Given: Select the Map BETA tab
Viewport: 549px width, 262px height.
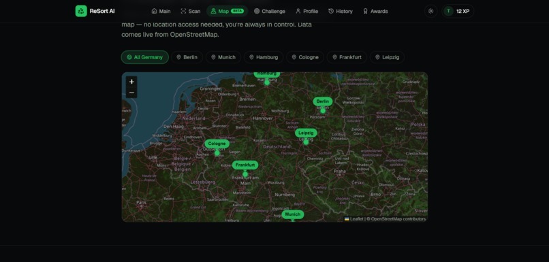Looking at the screenshot, I should (228, 11).
